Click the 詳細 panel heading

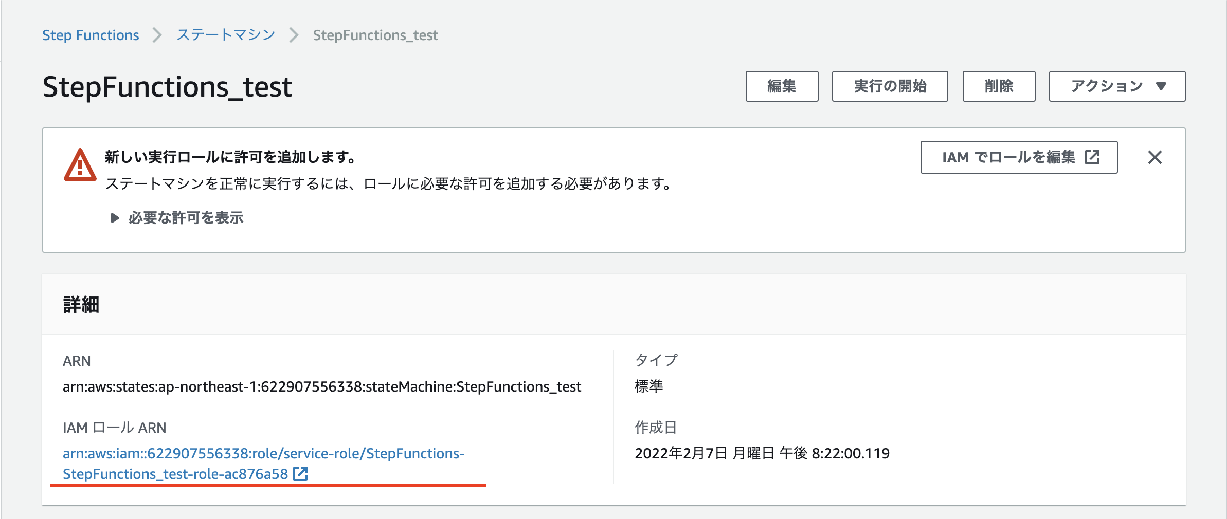pyautogui.click(x=81, y=305)
